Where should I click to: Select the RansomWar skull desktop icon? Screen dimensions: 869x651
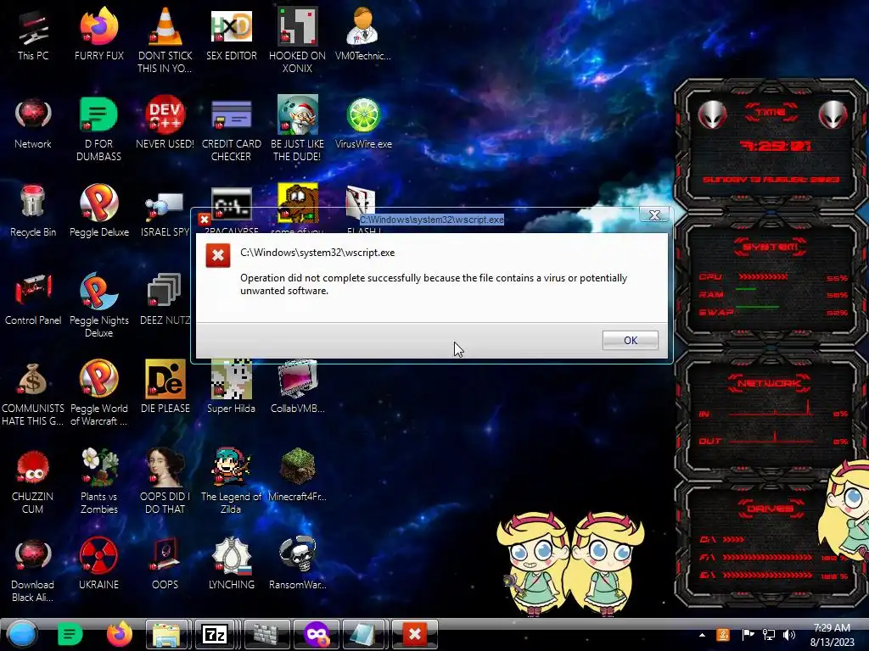(x=298, y=563)
